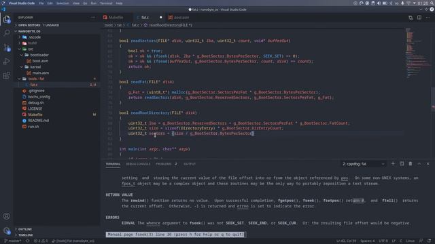435x244 pixels.
Task: Expand the Outline section
Action: click(x=57, y=229)
